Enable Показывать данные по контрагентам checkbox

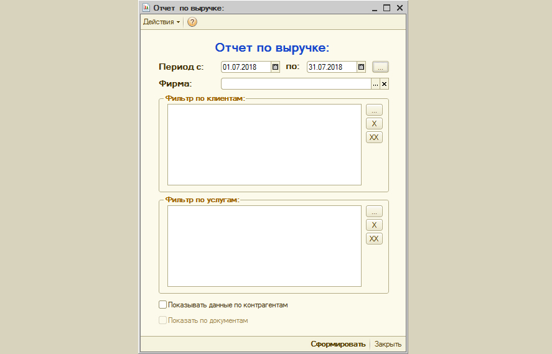[x=163, y=305]
